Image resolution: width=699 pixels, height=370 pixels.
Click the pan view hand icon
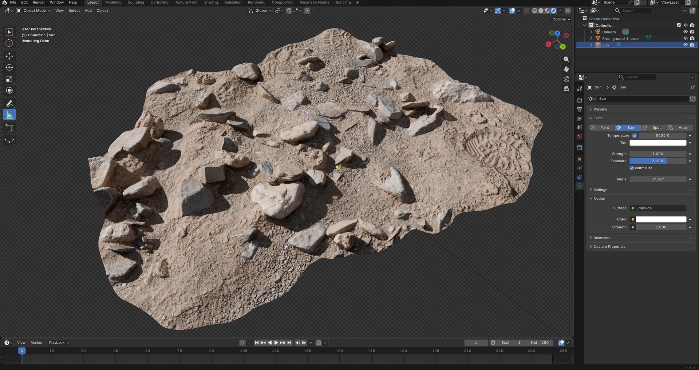(566, 69)
